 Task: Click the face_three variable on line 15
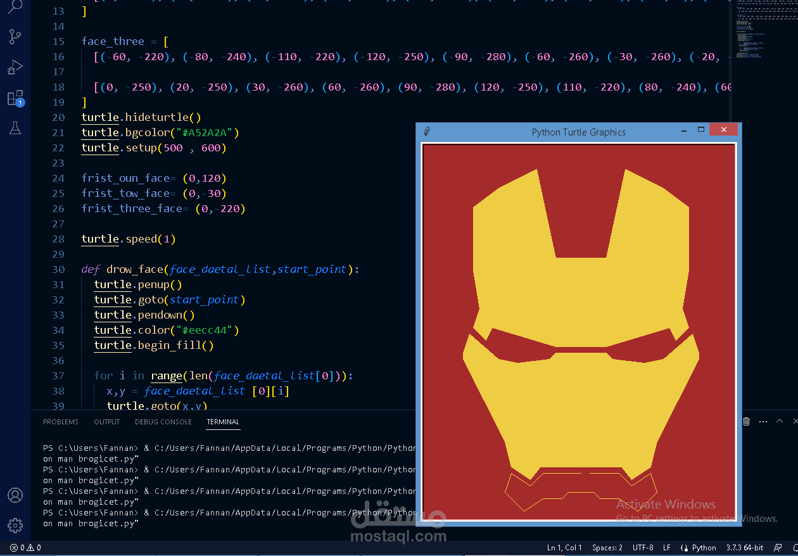(113, 41)
